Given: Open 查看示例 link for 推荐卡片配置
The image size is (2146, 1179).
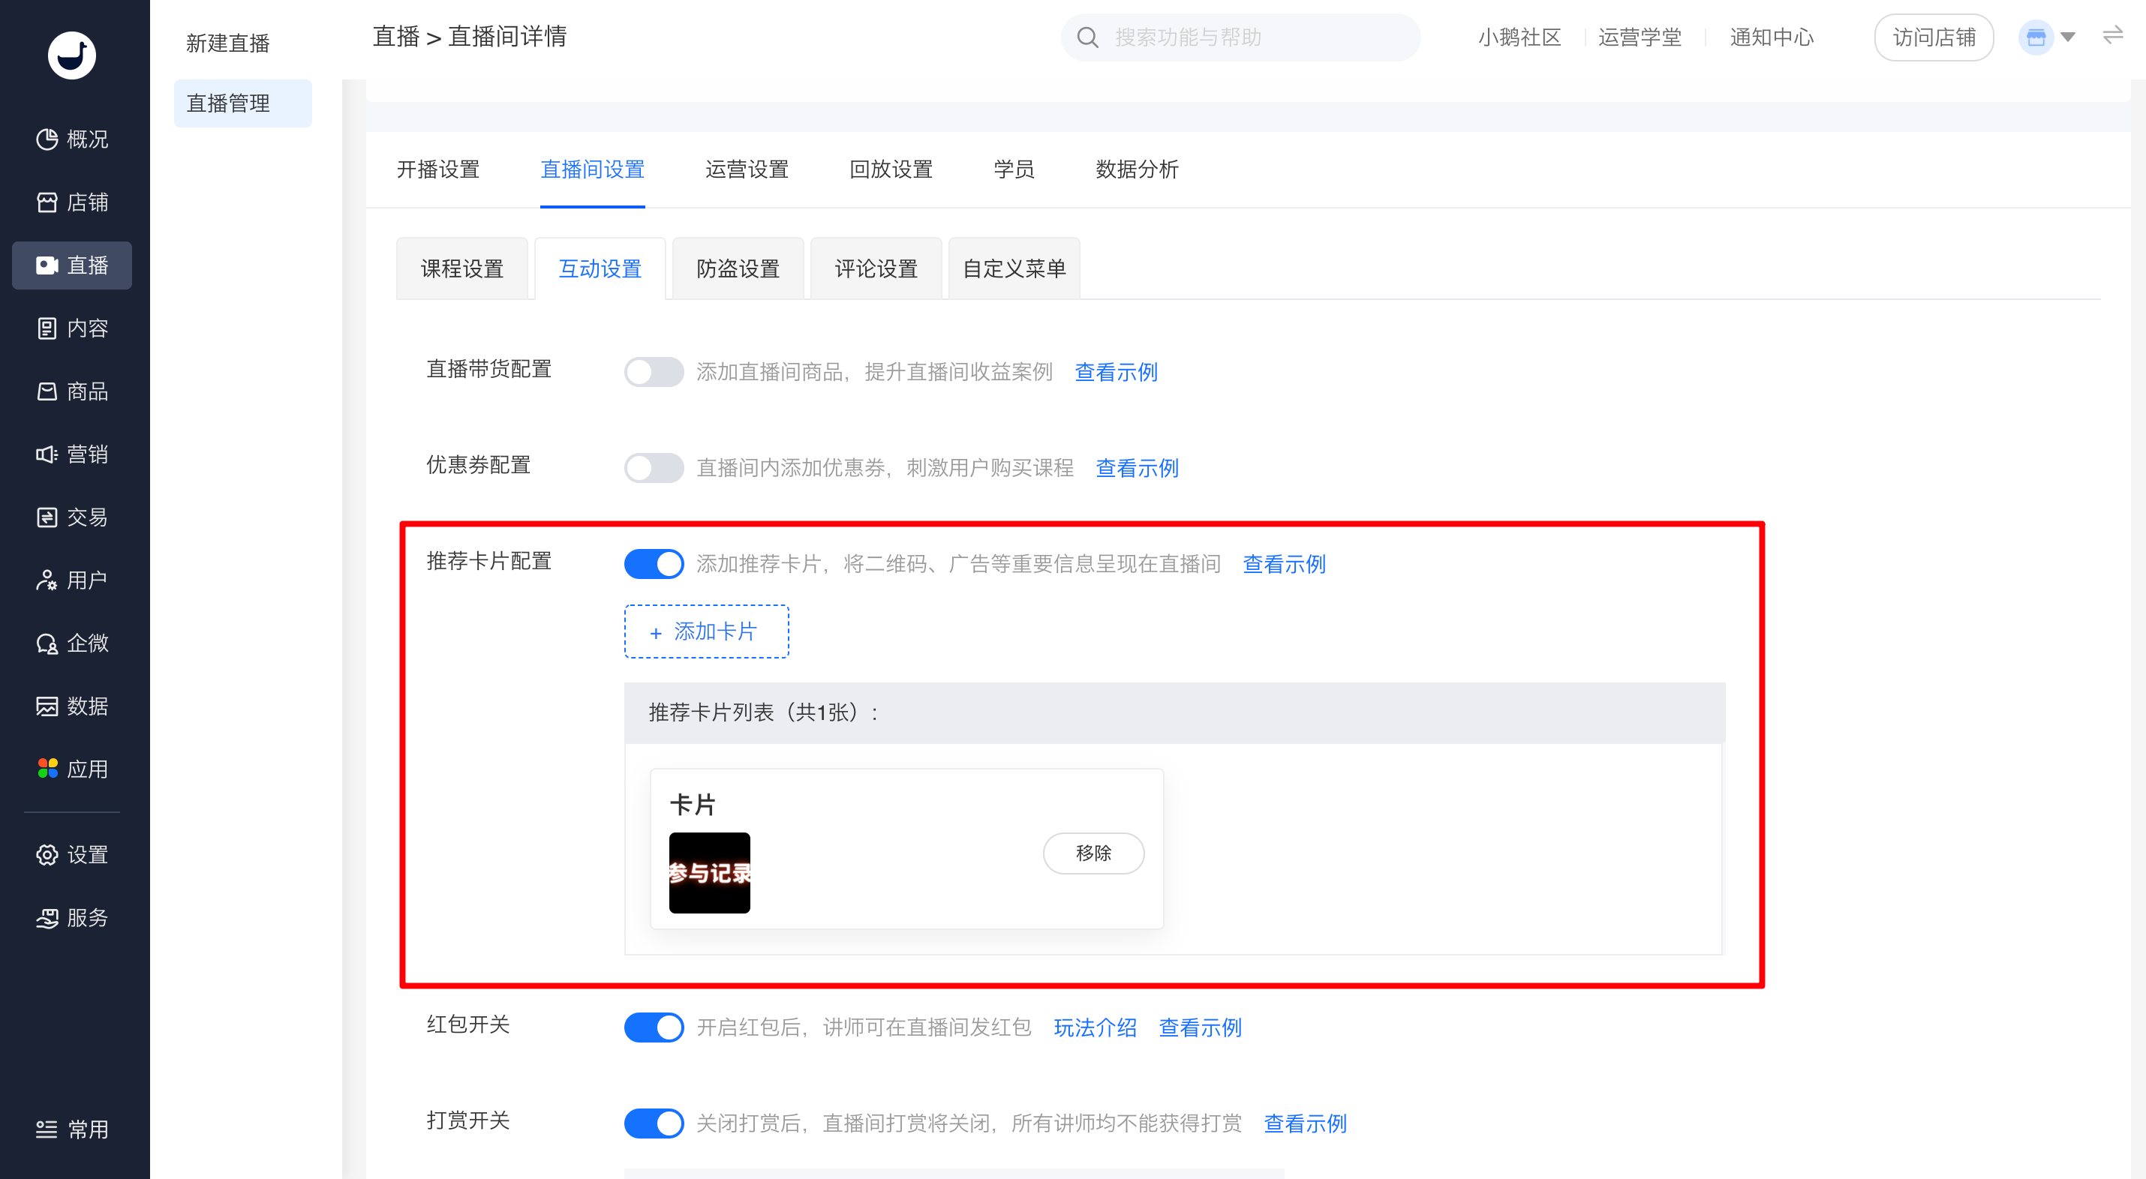Looking at the screenshot, I should 1284,565.
